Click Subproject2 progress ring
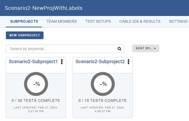This screenshot has height=121, width=189. coord(103,84)
